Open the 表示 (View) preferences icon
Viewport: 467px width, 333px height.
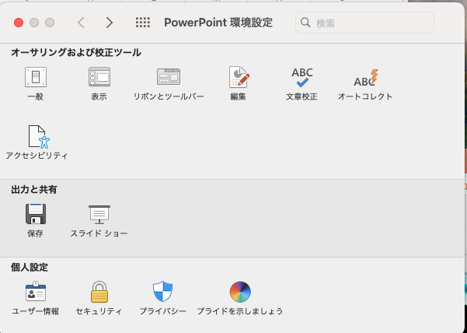99,77
